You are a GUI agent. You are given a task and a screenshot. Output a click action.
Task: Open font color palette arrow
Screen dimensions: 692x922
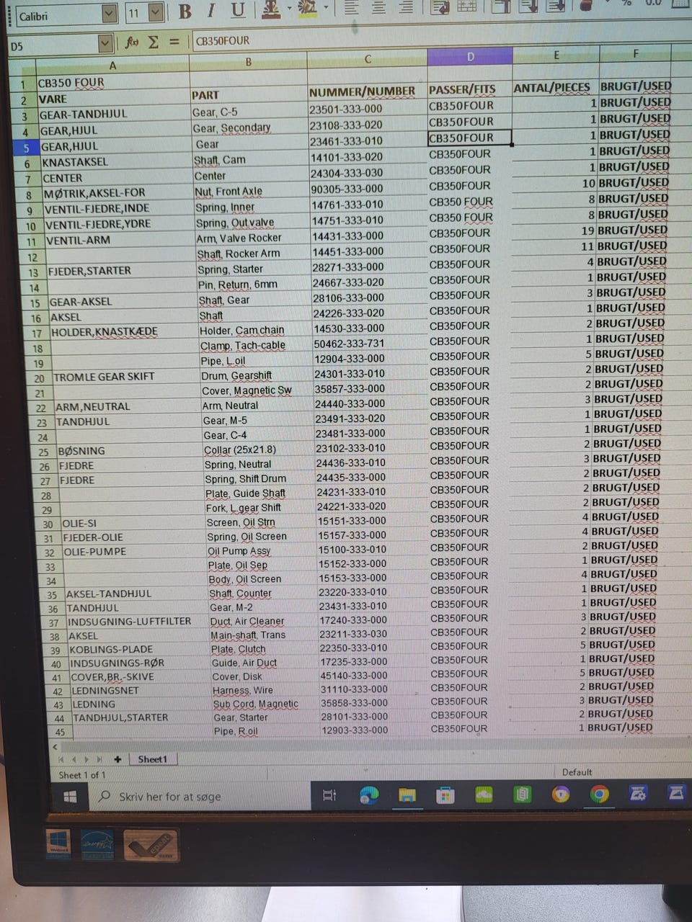pyautogui.click(x=288, y=9)
